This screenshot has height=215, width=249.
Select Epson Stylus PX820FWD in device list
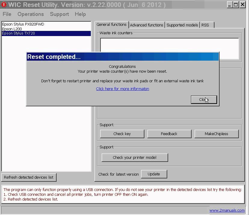[46, 24]
